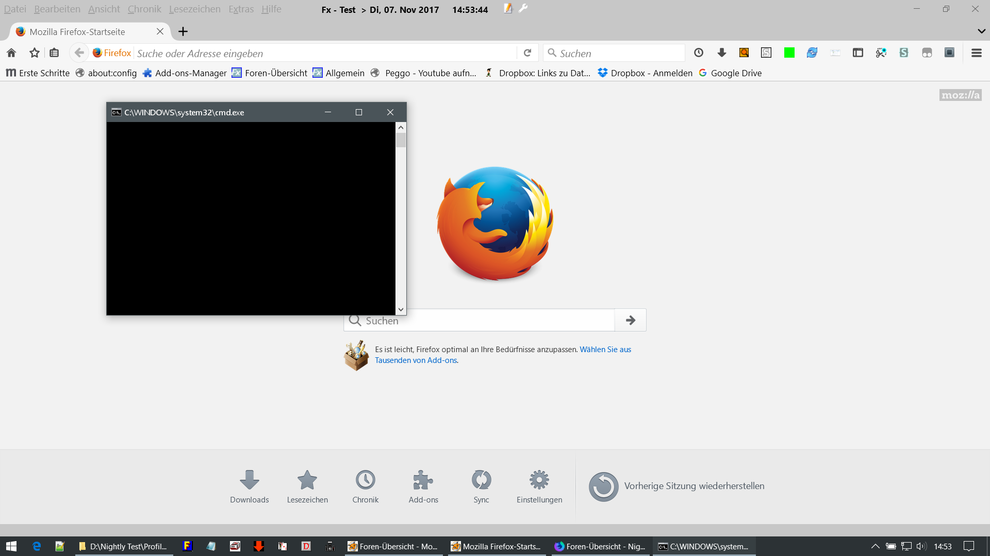Expand the list all tabs chevron
The image size is (990, 556).
[981, 31]
